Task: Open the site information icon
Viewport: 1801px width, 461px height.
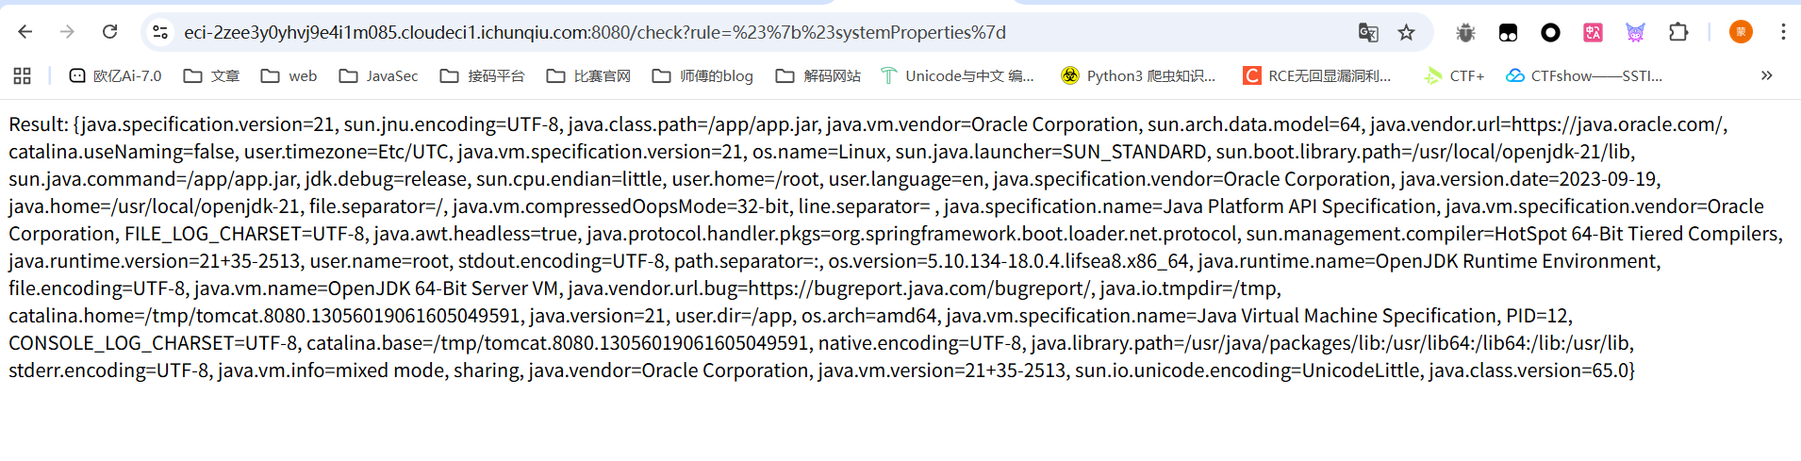Action: click(160, 32)
